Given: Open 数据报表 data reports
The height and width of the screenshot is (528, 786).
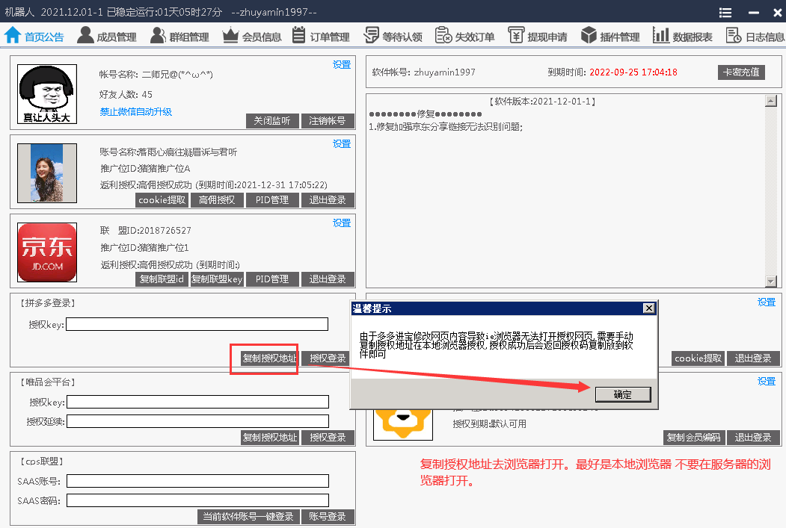Looking at the screenshot, I should 682,37.
